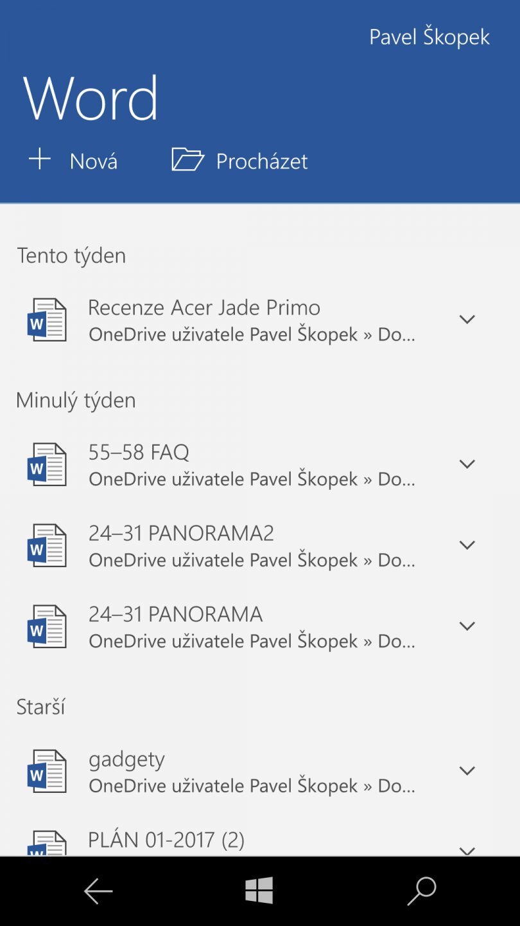Open the Word document icon for Recenze Acer Jade Primo
The height and width of the screenshot is (926, 520).
click(x=47, y=319)
